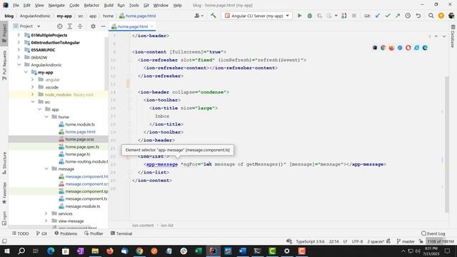
Task: Open preview in Chrome browser icon
Action: [x=383, y=48]
